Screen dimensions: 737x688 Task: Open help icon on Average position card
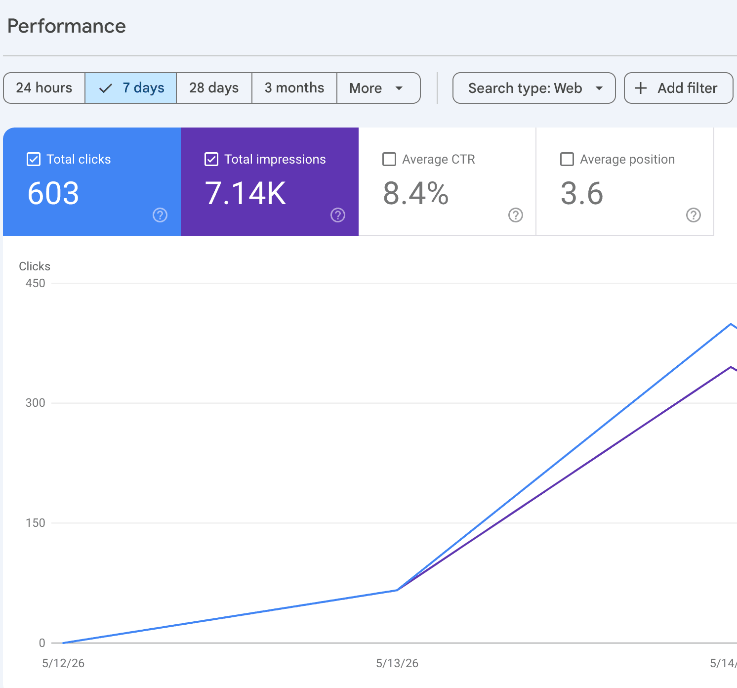(694, 215)
